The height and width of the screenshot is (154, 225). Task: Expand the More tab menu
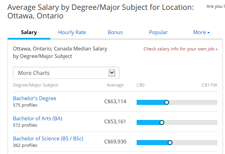point(201,32)
